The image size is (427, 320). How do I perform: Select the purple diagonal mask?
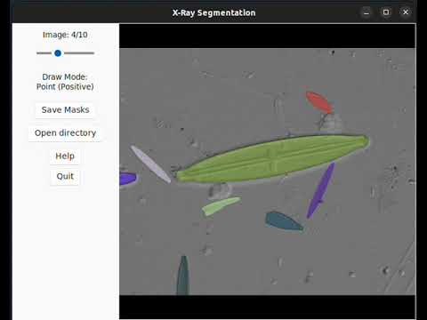pos(321,189)
